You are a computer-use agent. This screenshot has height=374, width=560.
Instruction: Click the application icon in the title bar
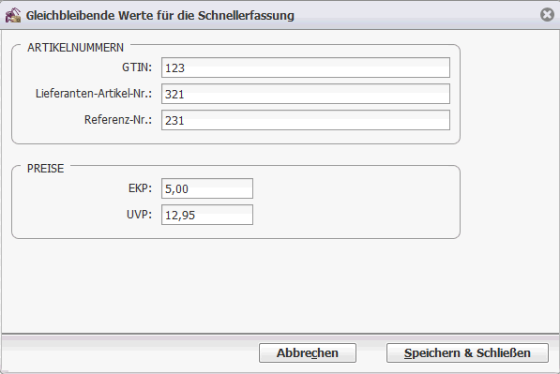point(13,15)
